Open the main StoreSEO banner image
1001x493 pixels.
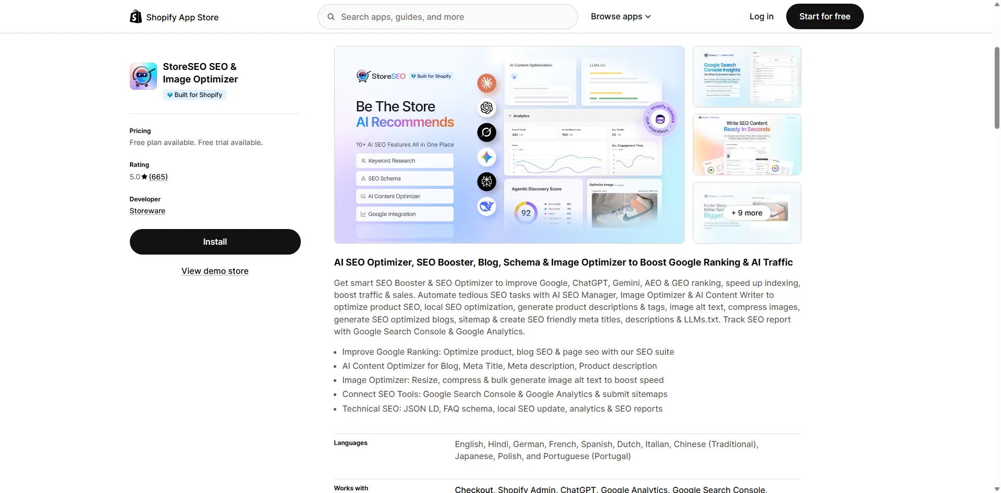click(509, 145)
